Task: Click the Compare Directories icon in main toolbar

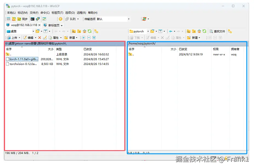Action: tap(9, 19)
